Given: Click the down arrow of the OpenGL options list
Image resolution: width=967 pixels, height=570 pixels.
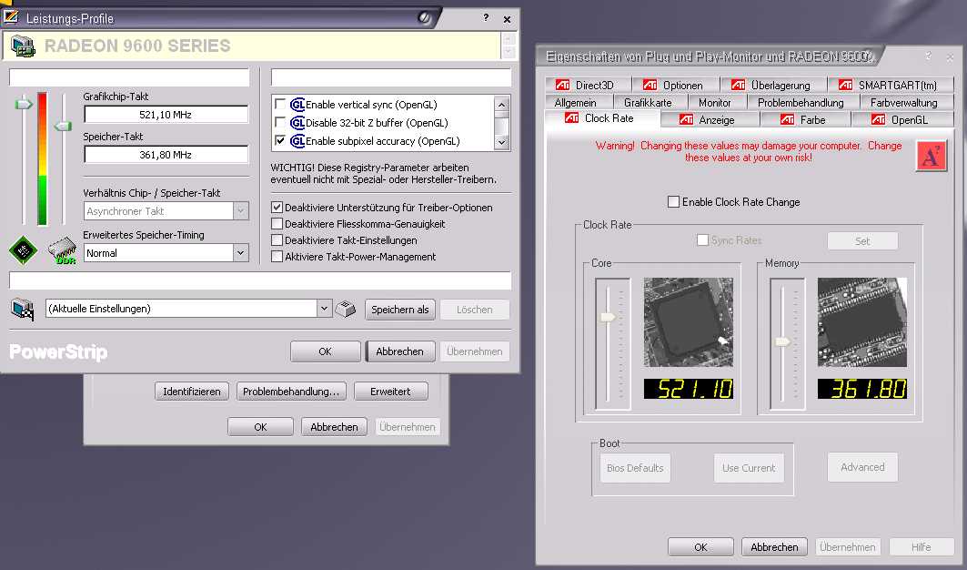Looking at the screenshot, I should click(x=501, y=142).
